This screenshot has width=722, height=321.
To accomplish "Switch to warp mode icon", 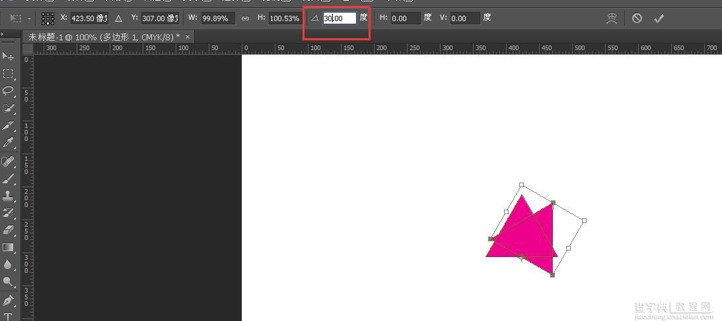I will pyautogui.click(x=612, y=18).
